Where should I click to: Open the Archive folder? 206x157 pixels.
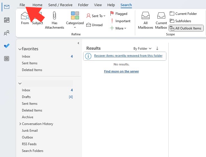coord(47,117)
